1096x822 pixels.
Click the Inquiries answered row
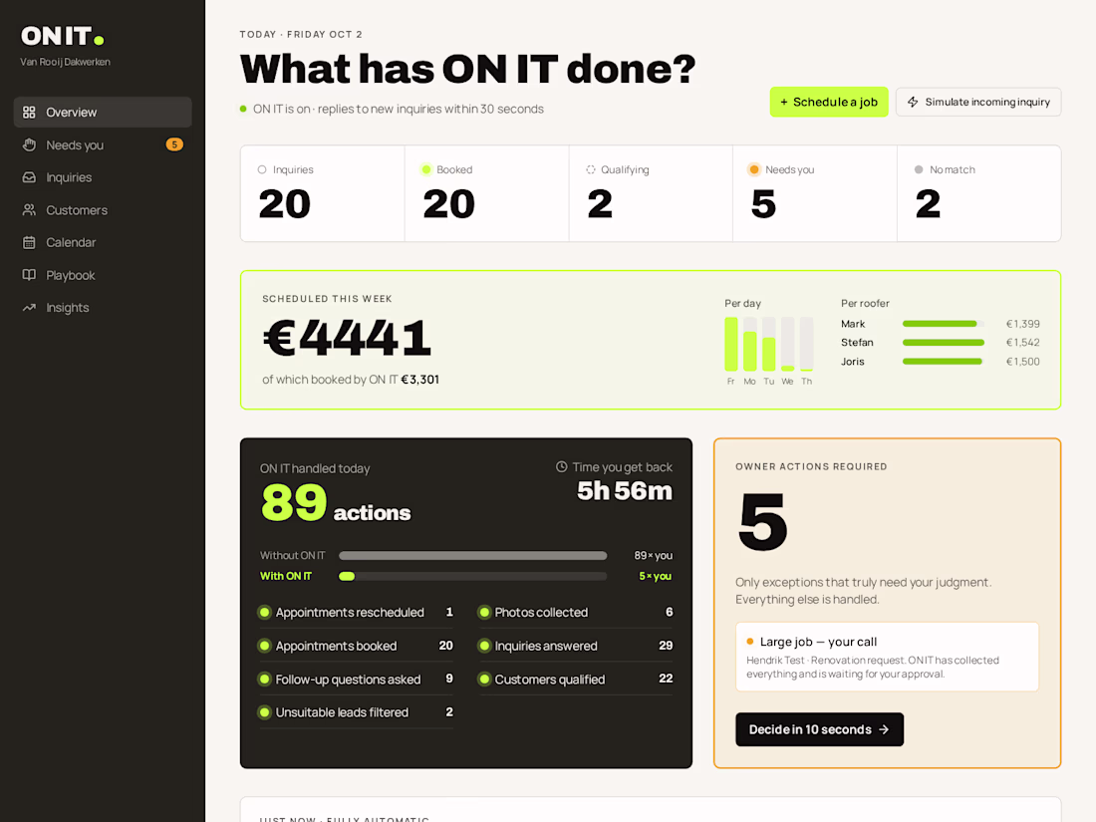click(x=575, y=646)
